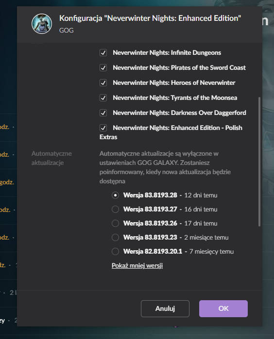Click 'Neverwinter Nights: Pirates of the Sword Coast' text
Screen dimensions: 274x339
coord(179,68)
